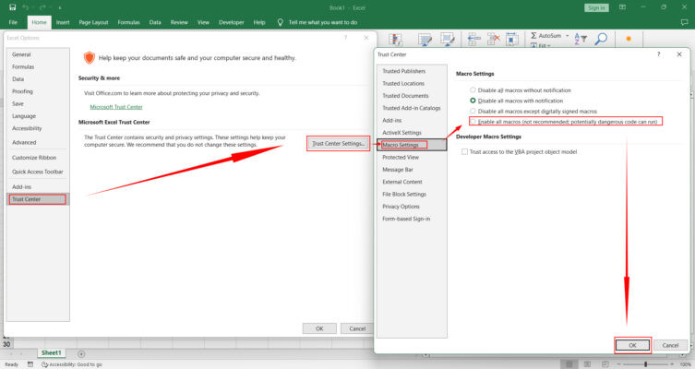This screenshot has width=695, height=369.
Task: Select Trusted Publishers category
Action: pos(412,71)
